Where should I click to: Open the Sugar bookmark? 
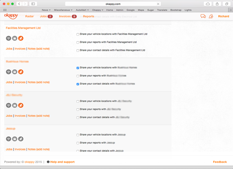(151, 10)
